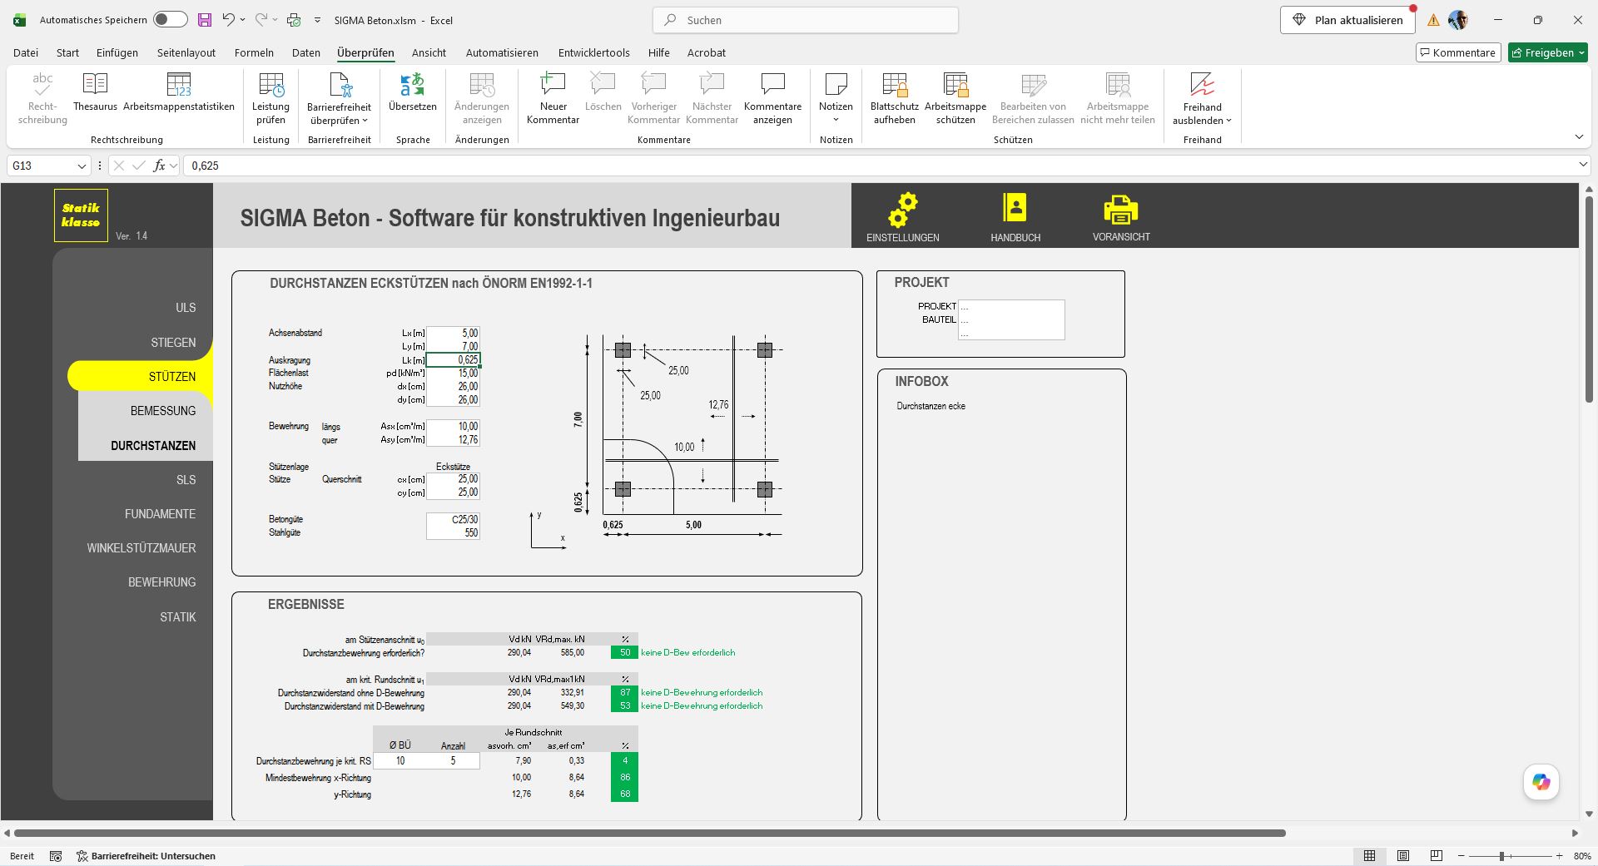Image resolution: width=1598 pixels, height=866 pixels.
Task: Switch to the Entwicklertools tab
Action: pyautogui.click(x=593, y=52)
